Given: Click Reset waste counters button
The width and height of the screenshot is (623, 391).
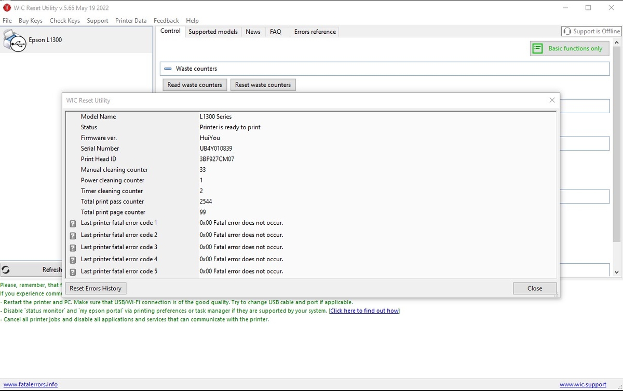Looking at the screenshot, I should tap(263, 85).
